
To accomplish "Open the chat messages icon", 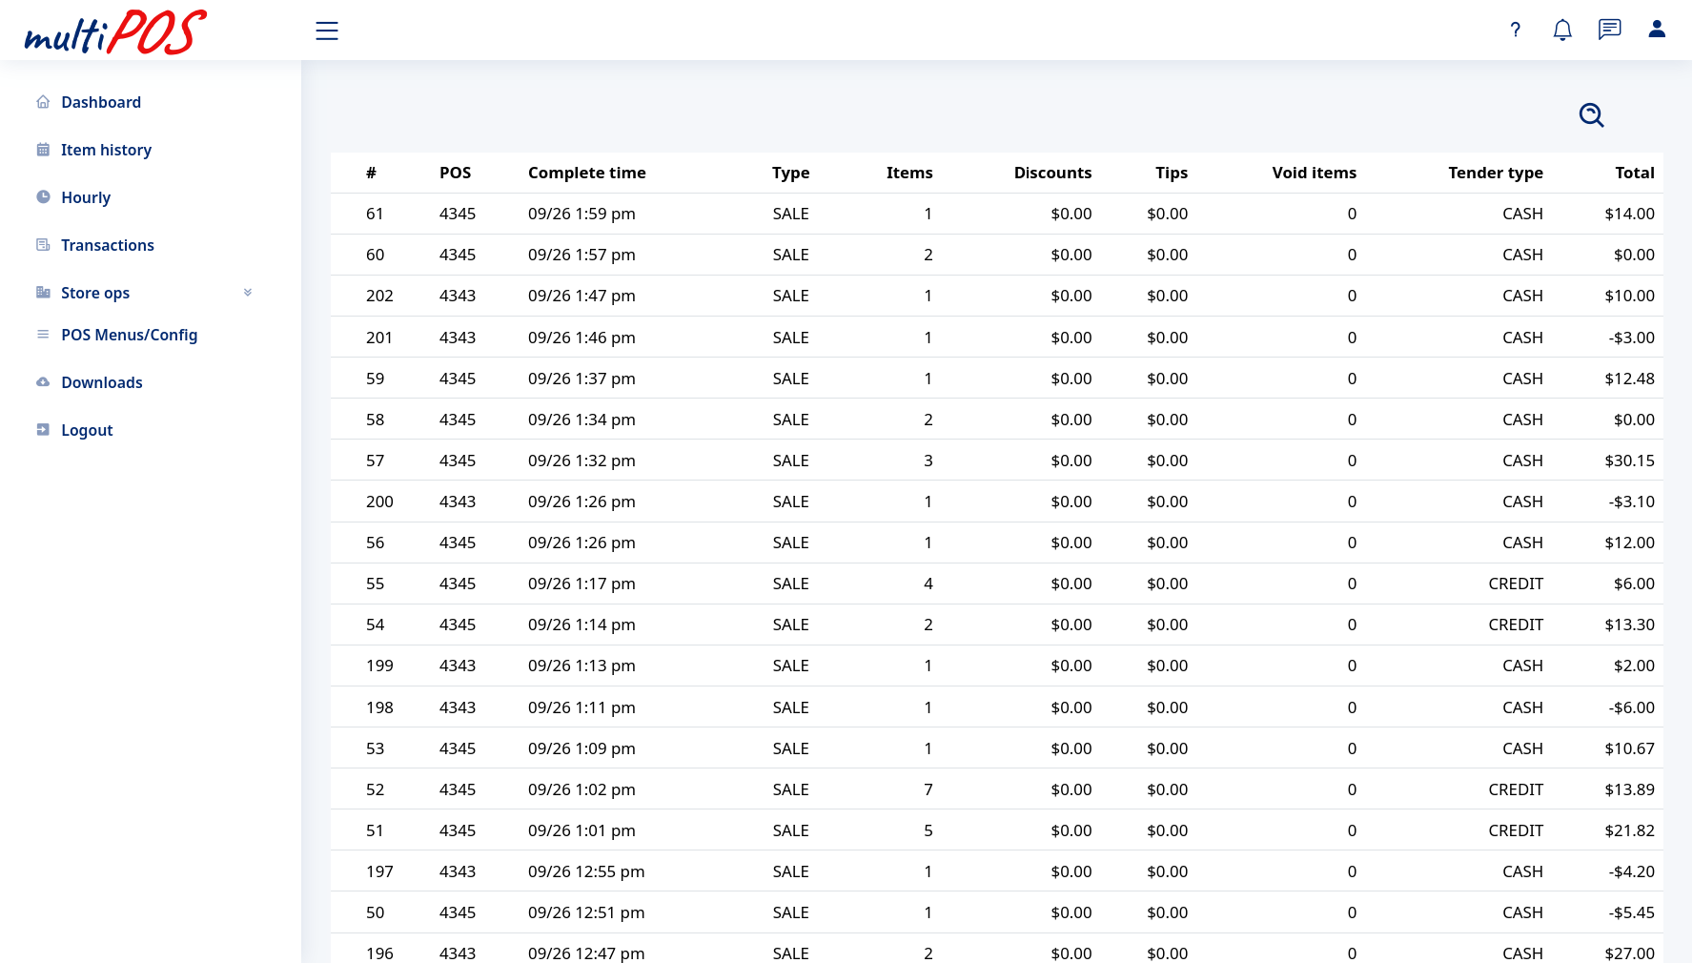I will (x=1609, y=30).
